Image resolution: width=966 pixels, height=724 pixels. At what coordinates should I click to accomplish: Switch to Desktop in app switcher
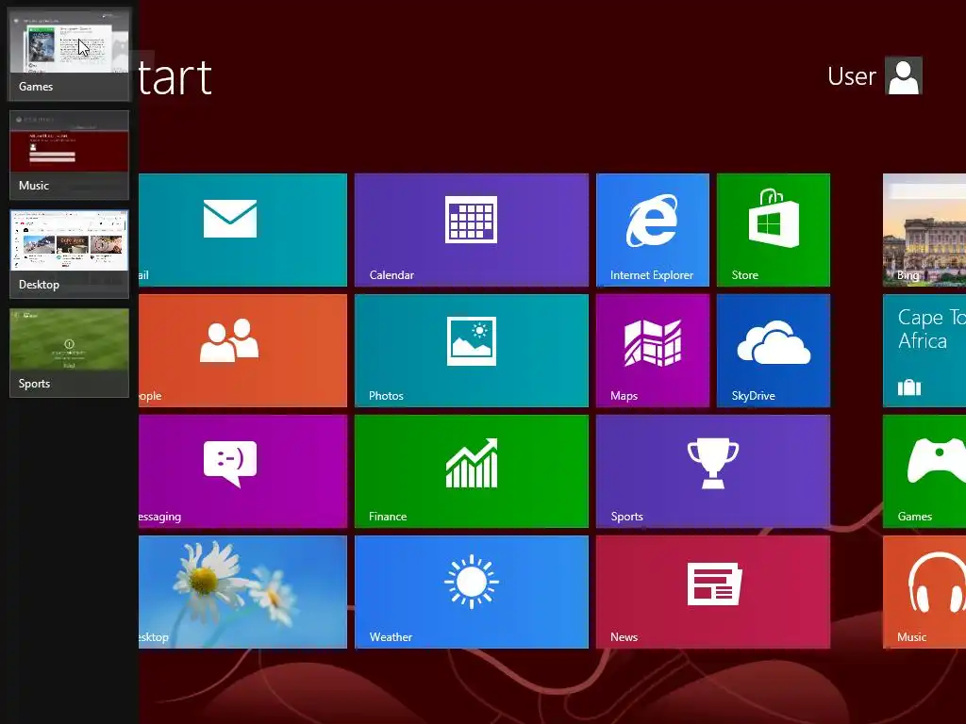point(69,255)
